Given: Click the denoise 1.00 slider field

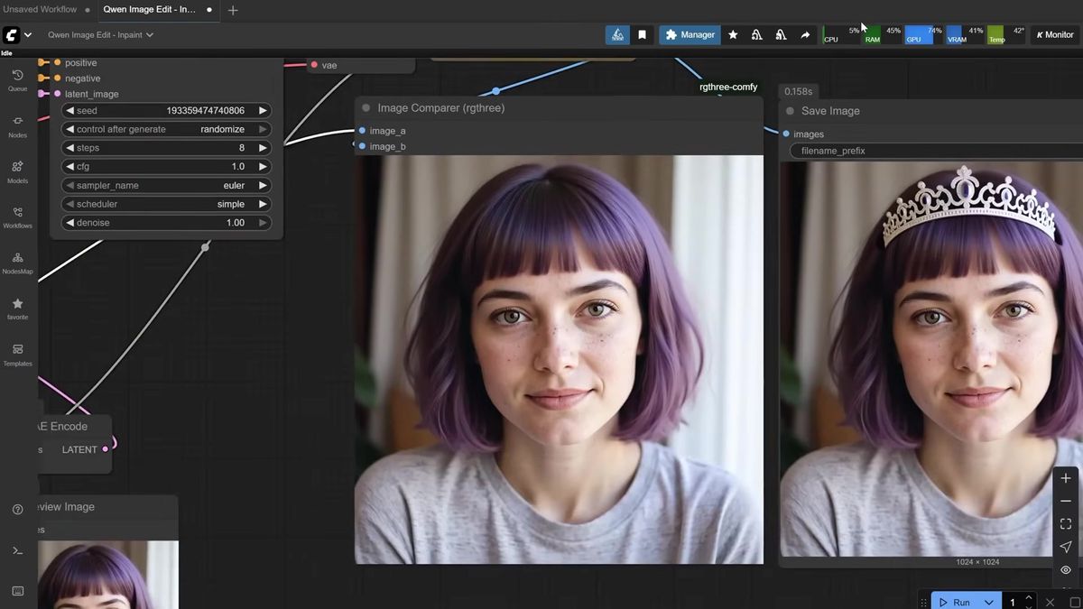Looking at the screenshot, I should pos(166,223).
